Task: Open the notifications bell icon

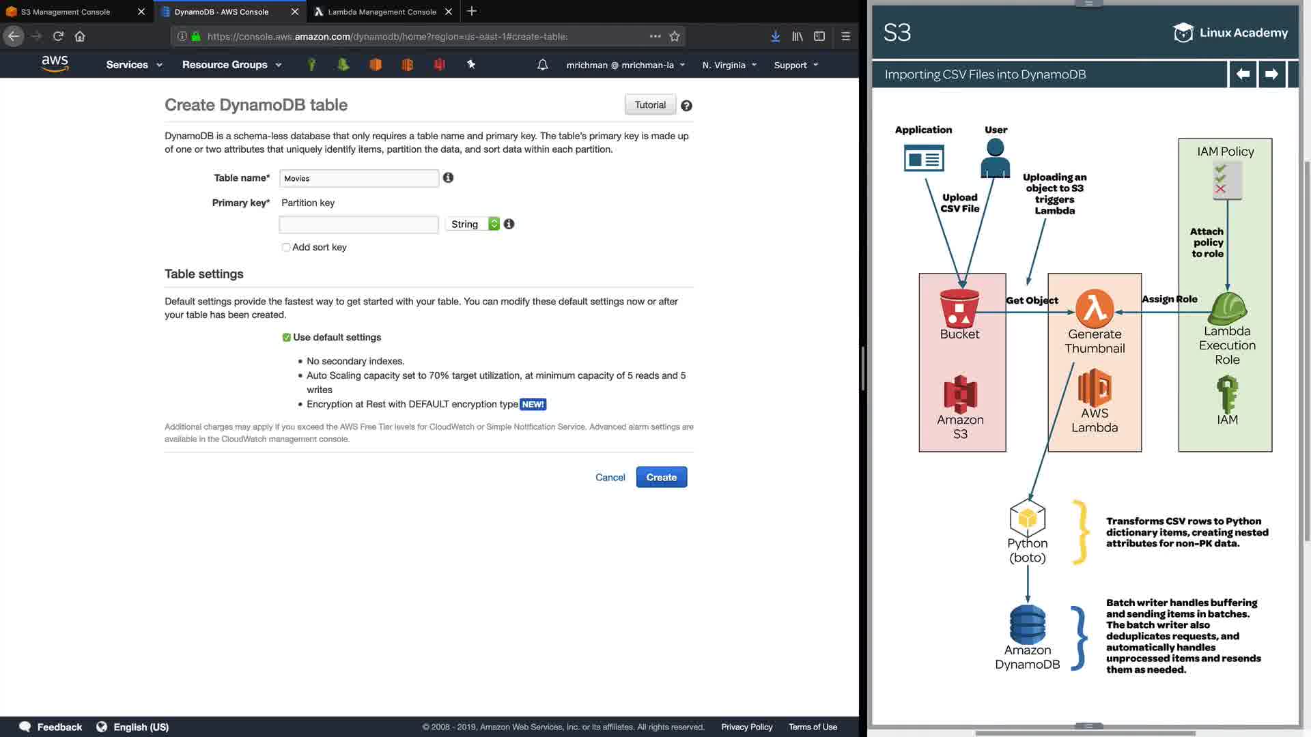Action: pyautogui.click(x=542, y=65)
